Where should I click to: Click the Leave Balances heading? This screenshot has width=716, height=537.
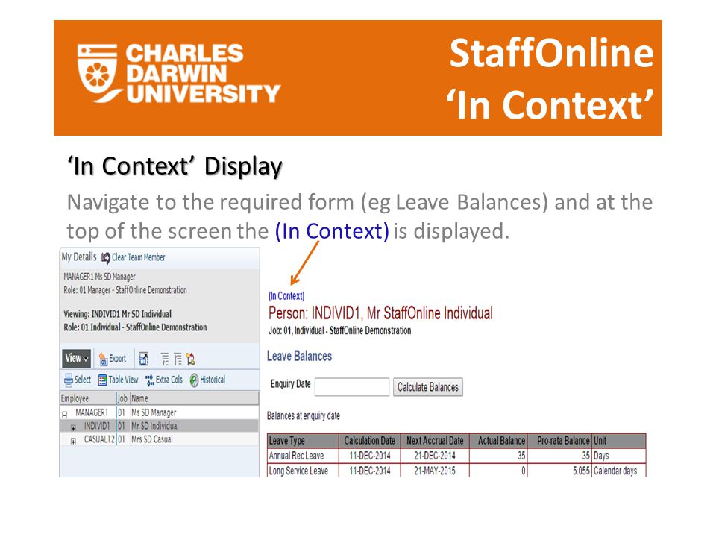[x=300, y=357]
